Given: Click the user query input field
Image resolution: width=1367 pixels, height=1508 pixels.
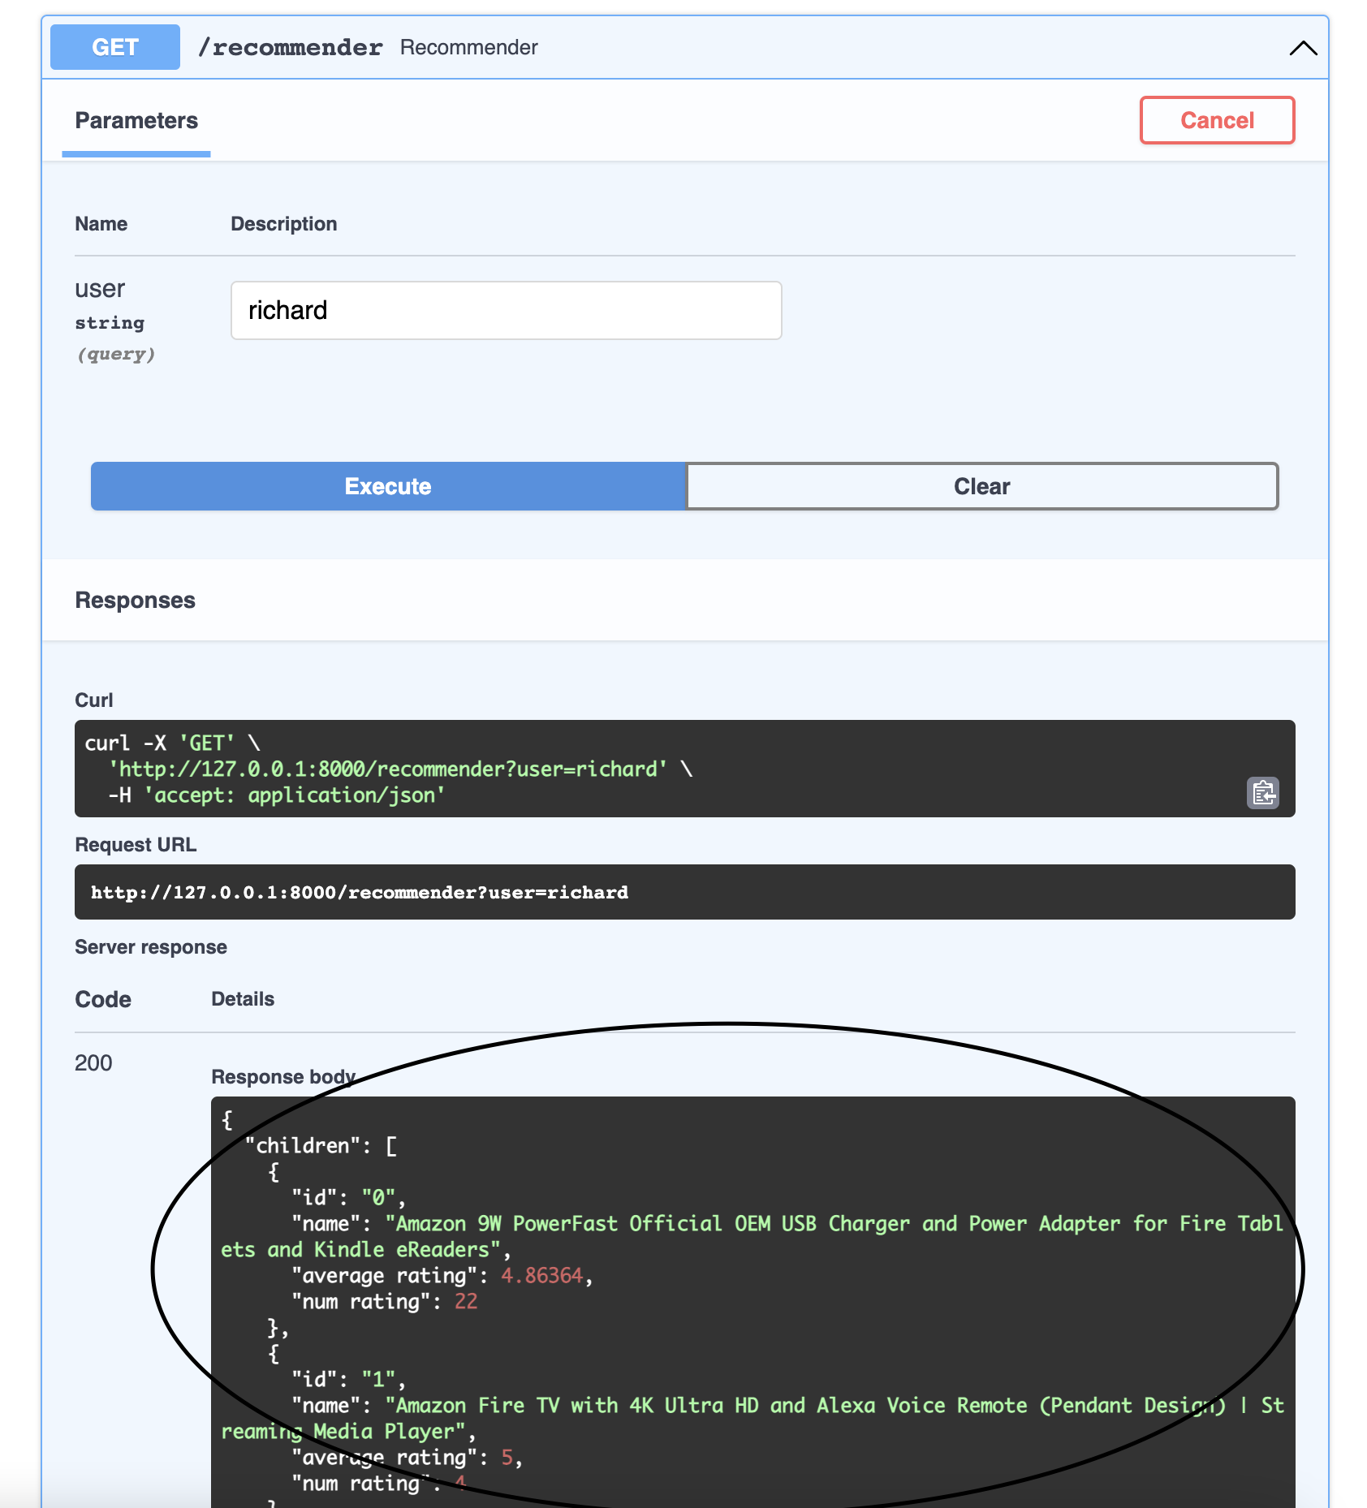Looking at the screenshot, I should point(507,310).
